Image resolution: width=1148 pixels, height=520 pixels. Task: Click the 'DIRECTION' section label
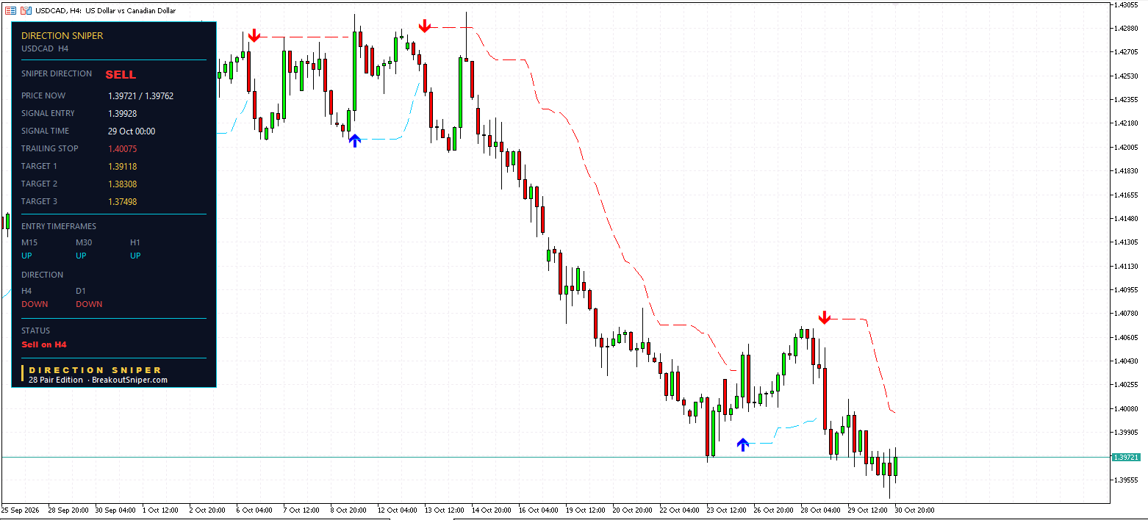(43, 275)
